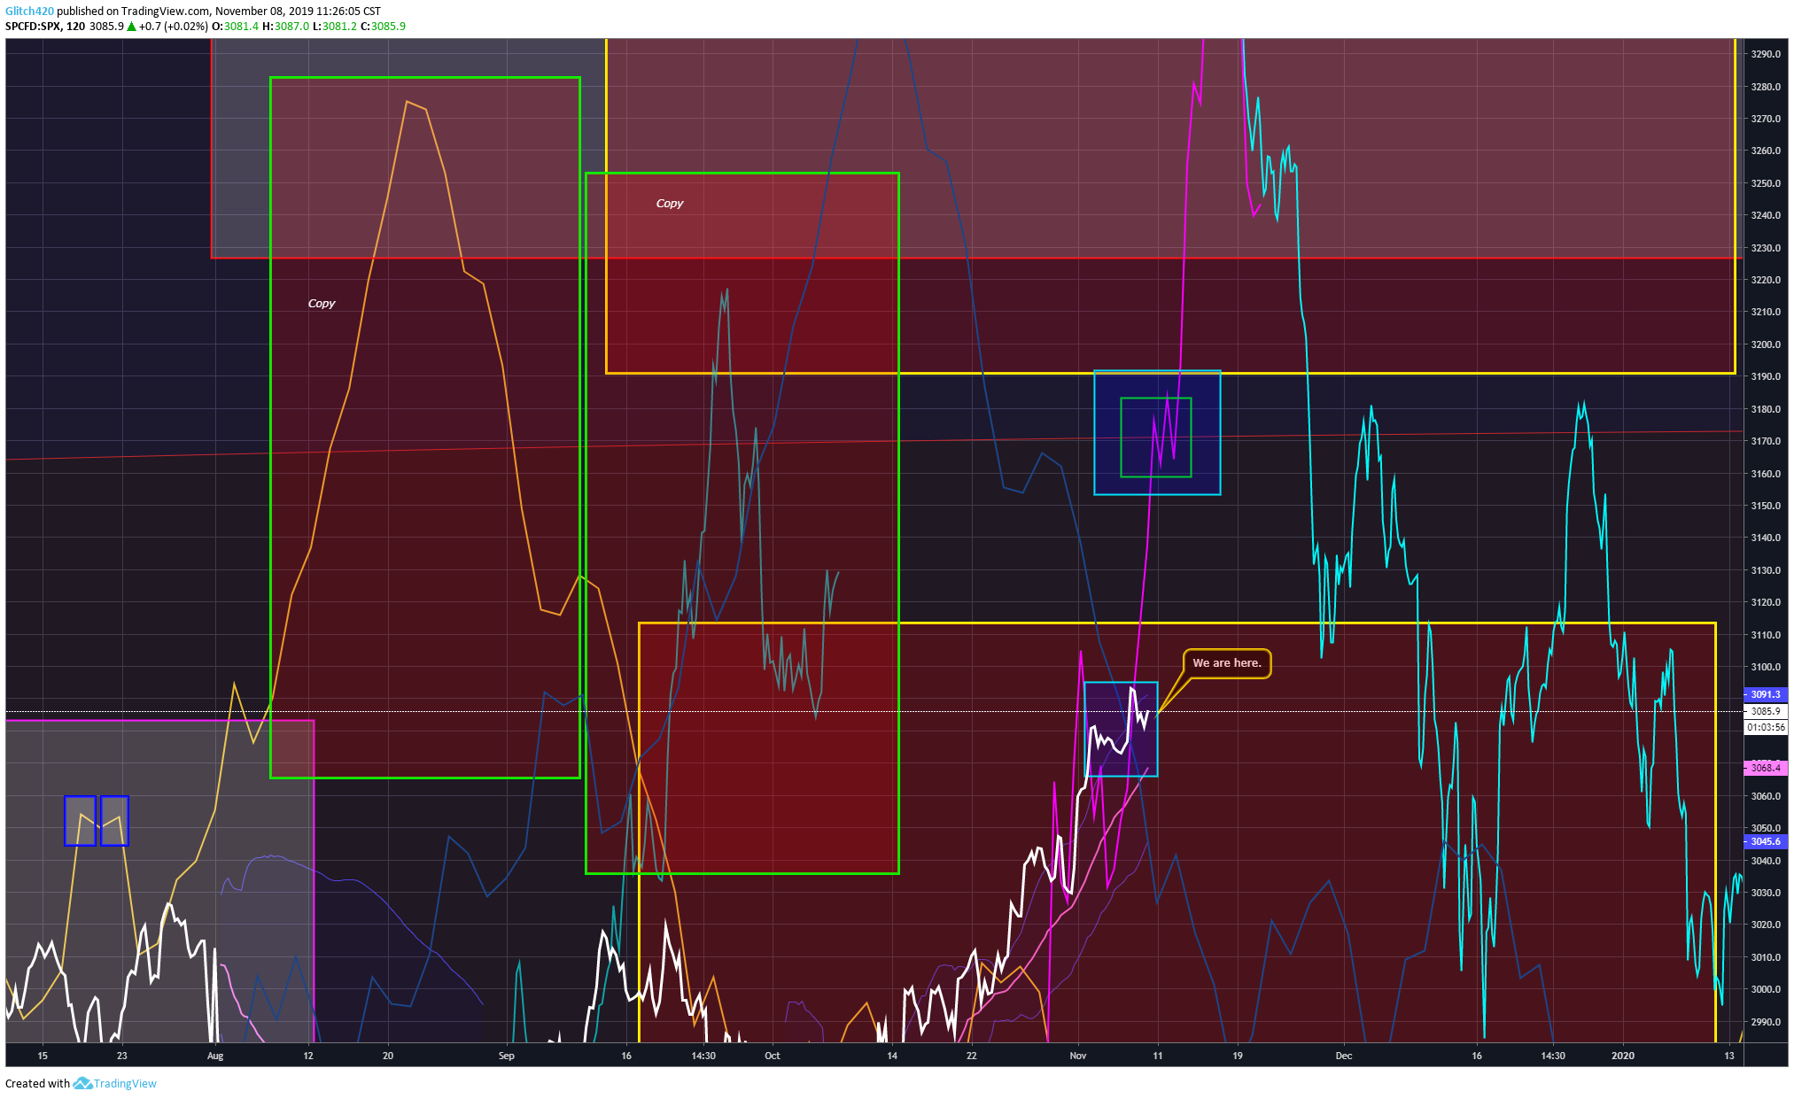Click the 'Sep' date axis label
1794x1099 pixels.
click(507, 1056)
